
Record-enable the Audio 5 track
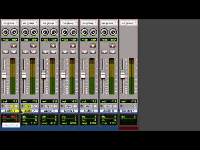coord(92,45)
